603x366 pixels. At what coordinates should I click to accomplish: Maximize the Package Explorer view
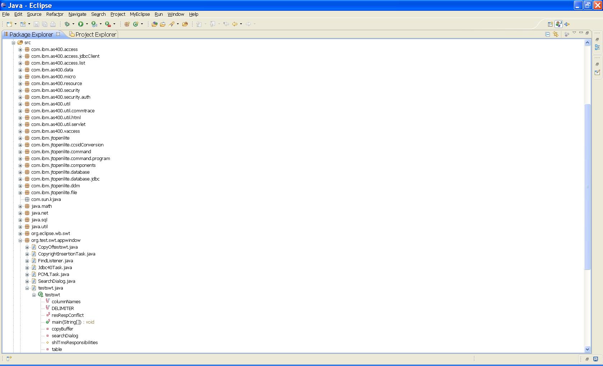point(587,33)
